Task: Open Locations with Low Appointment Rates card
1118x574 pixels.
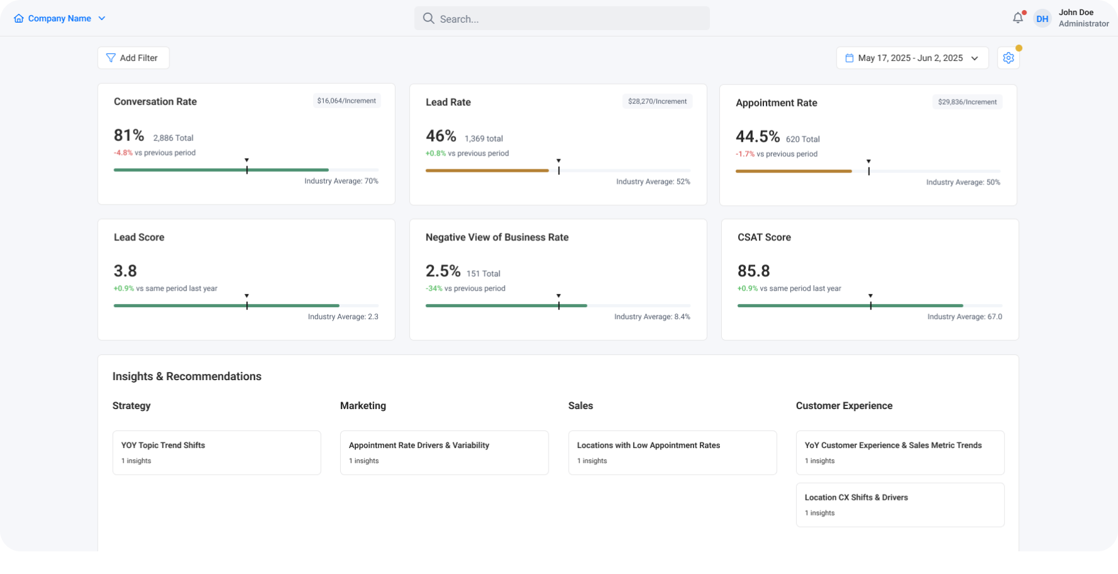Action: point(672,453)
